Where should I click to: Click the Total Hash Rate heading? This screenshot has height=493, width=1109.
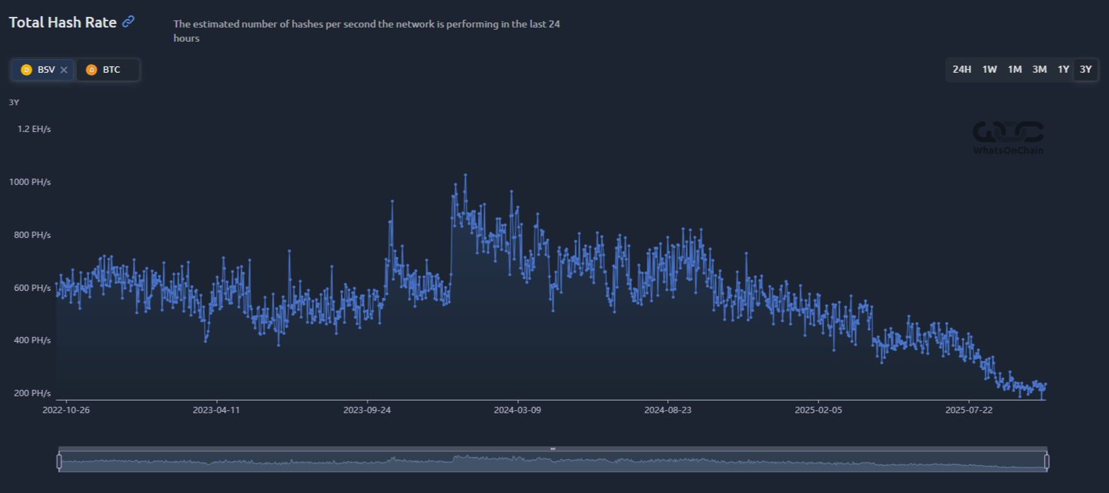pos(63,22)
